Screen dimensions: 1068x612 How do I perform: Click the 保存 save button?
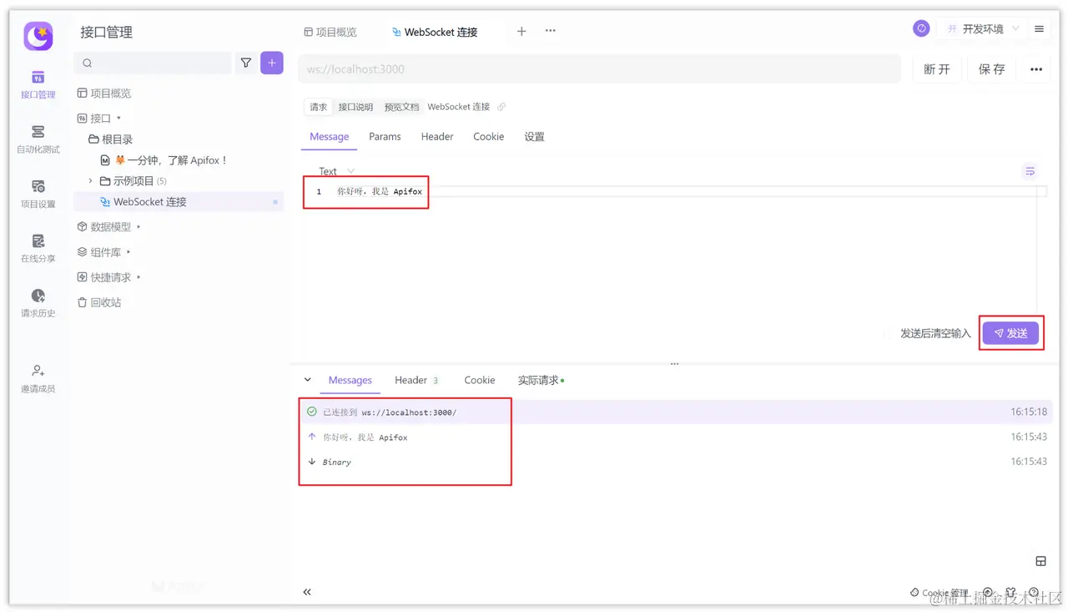[x=992, y=69]
